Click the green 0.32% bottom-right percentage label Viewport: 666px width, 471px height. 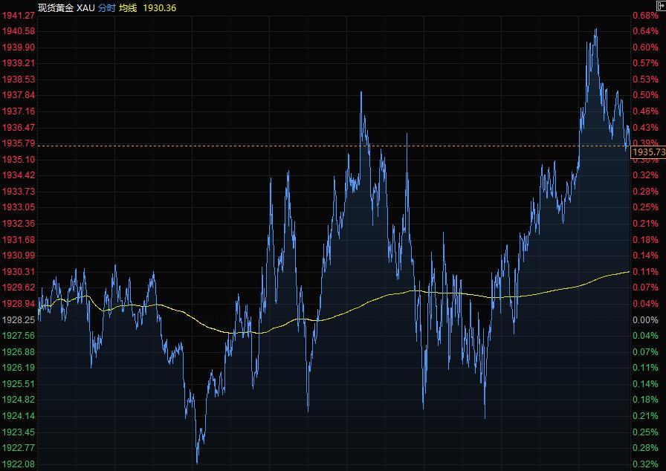pos(645,464)
